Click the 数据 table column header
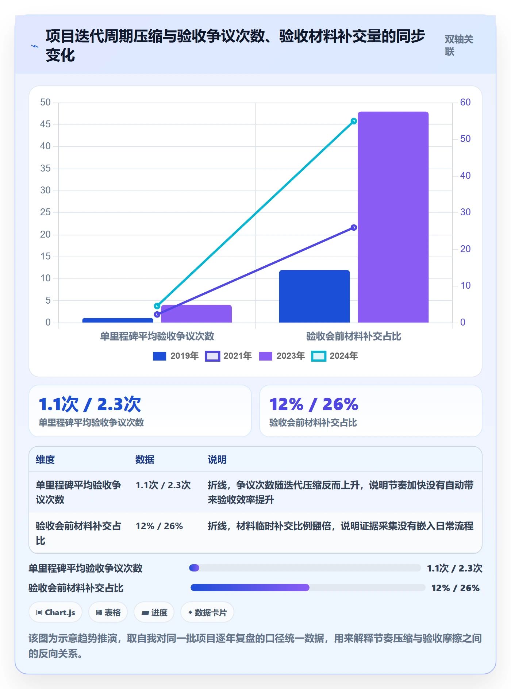Image resolution: width=511 pixels, height=689 pixels. pos(145,459)
